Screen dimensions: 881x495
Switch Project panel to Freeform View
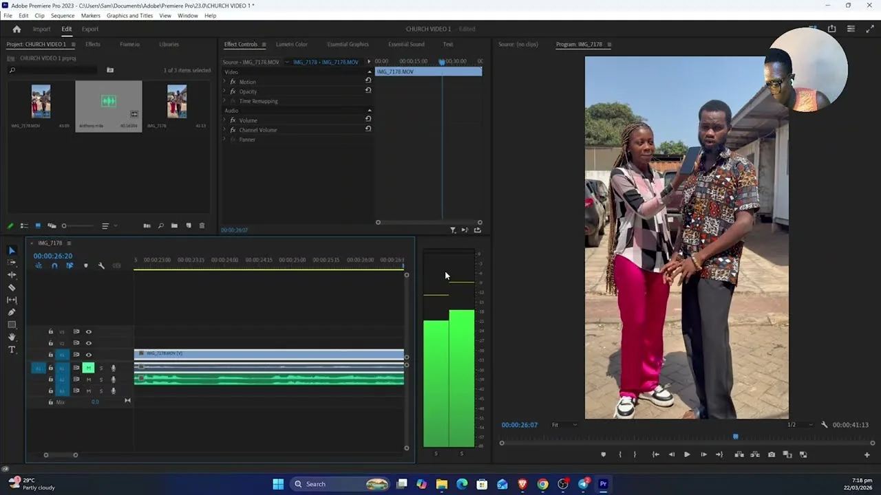click(52, 225)
